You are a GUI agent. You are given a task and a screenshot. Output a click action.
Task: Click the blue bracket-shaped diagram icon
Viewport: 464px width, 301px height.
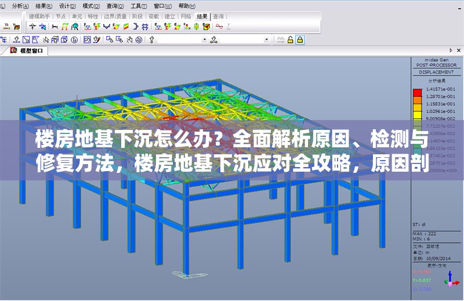pos(136,27)
